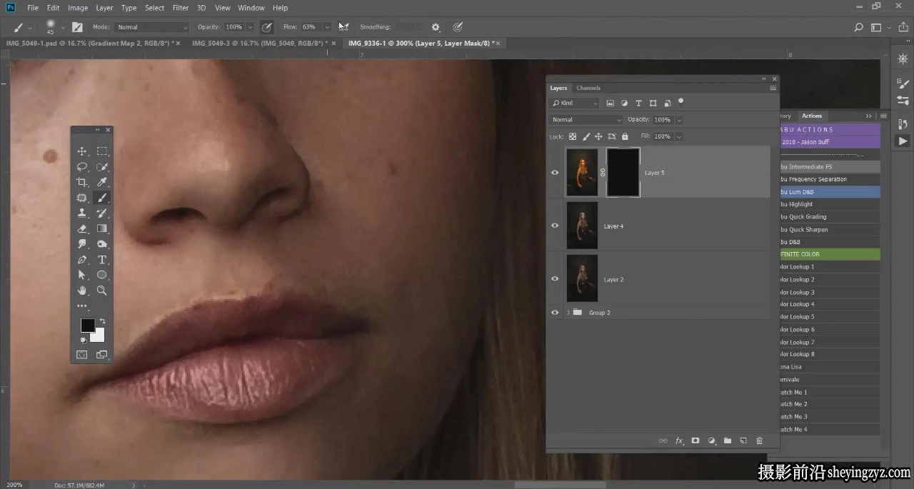The height and width of the screenshot is (489, 914).
Task: Select the Lasso tool
Action: click(x=82, y=167)
